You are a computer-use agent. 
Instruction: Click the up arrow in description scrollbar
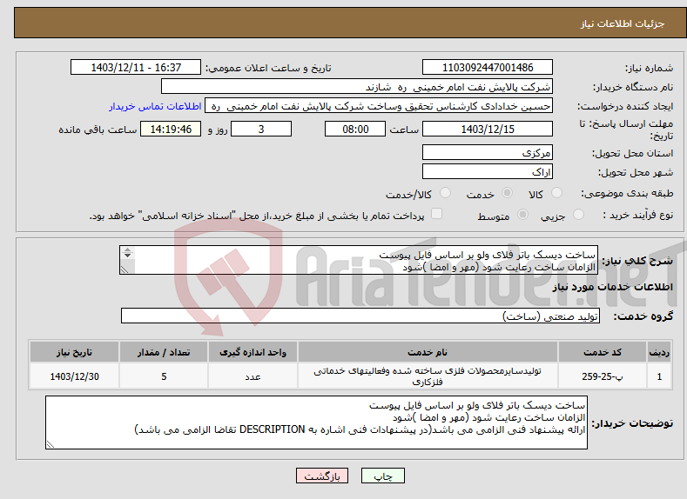click(x=127, y=249)
